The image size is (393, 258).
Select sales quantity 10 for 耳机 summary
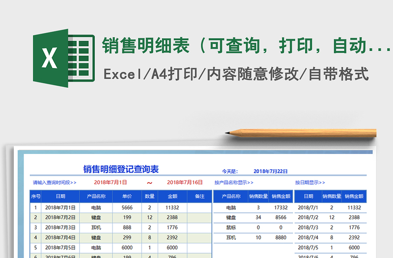point(258,237)
